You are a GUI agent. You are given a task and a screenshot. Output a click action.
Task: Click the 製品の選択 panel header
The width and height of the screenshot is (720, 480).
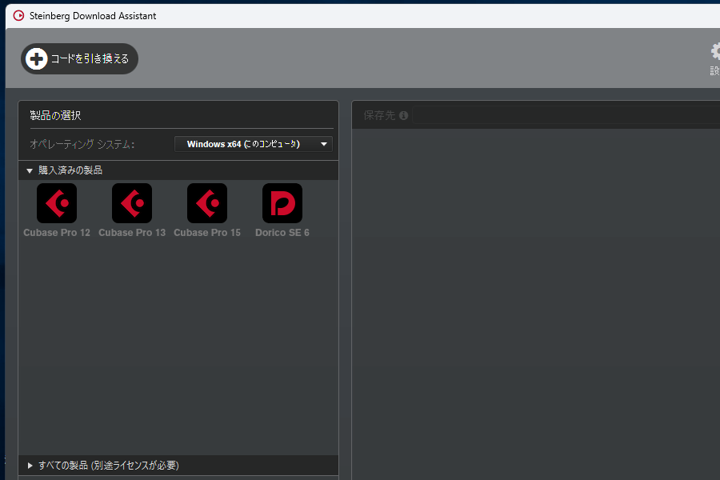(55, 115)
